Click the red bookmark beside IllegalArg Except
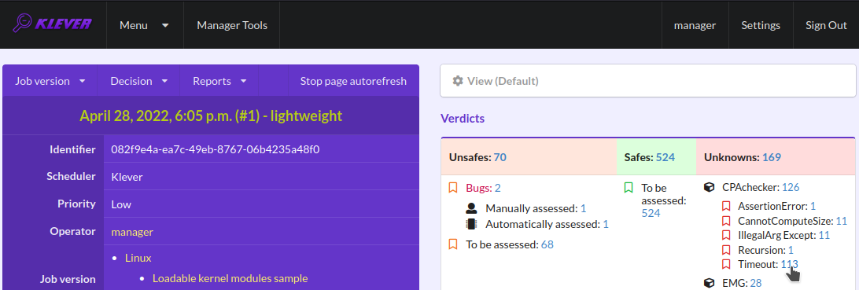The image size is (859, 290). 726,235
